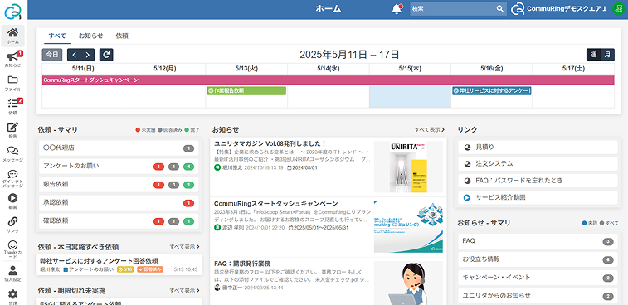Viewport: 628px width, 305px height.
Task: Click the blue 弊社サービスに対するアンケー calendar event
Action: pyautogui.click(x=492, y=91)
